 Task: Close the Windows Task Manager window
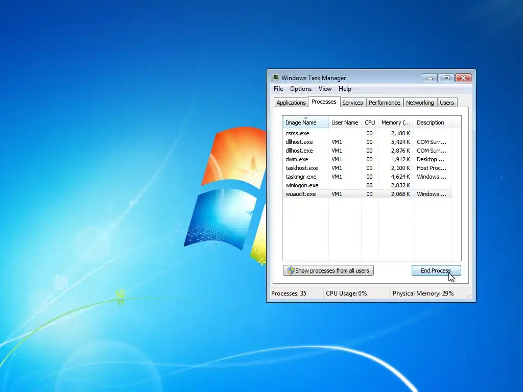[x=463, y=78]
